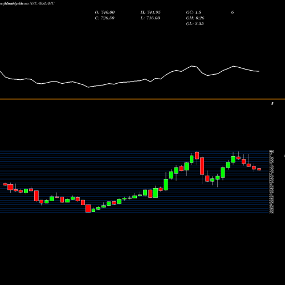285x285 pixels.
Task: Click the last red candlestick on the right
Action: pos(259,169)
